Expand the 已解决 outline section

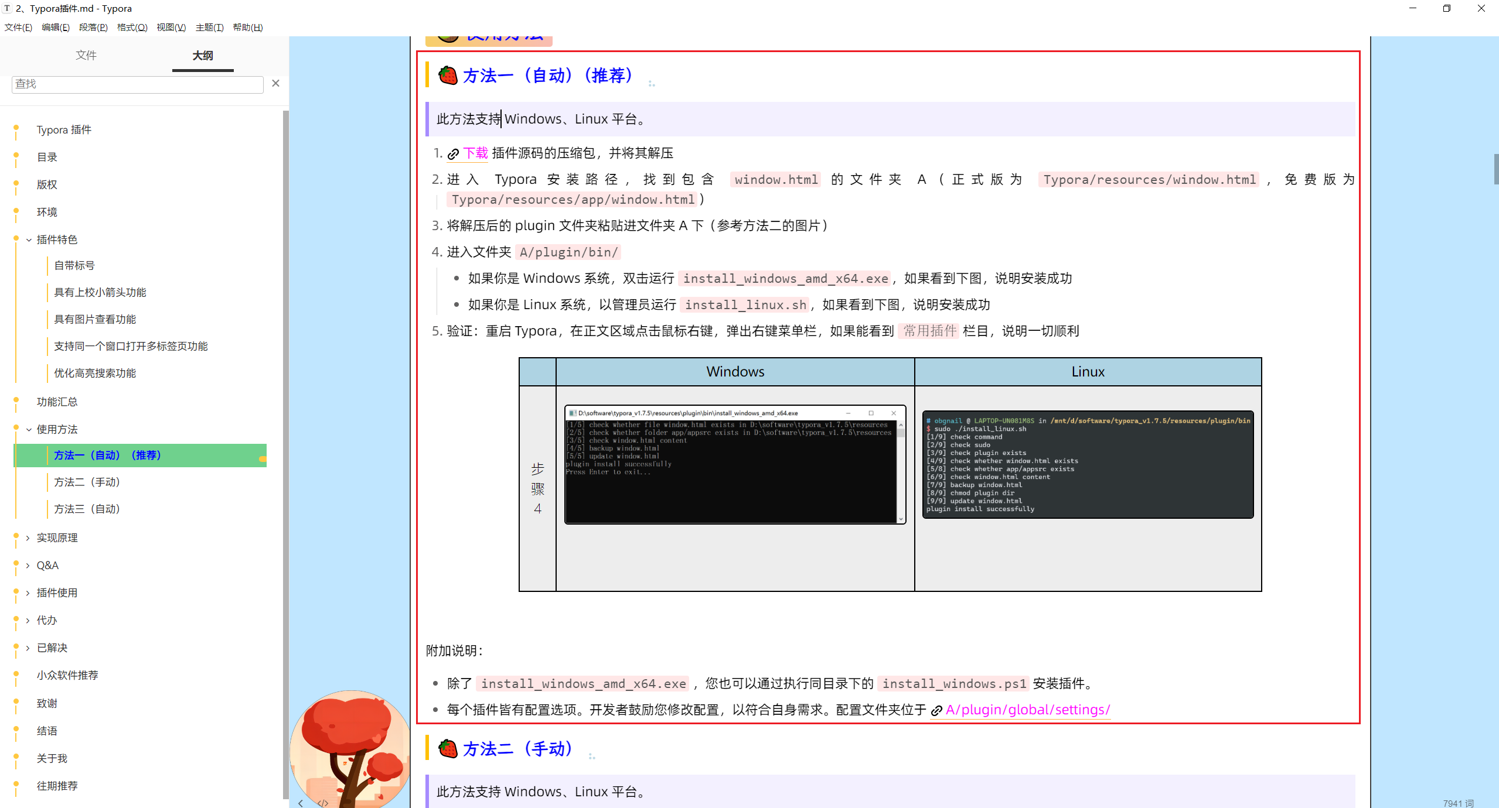[28, 648]
